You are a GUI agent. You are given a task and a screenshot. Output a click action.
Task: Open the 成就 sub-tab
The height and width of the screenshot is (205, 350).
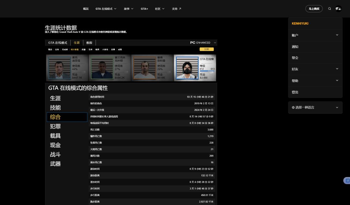coord(120,49)
